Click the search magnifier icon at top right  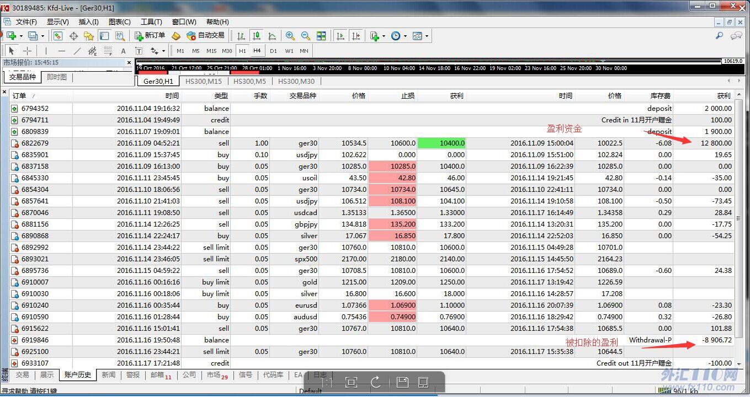(719, 36)
